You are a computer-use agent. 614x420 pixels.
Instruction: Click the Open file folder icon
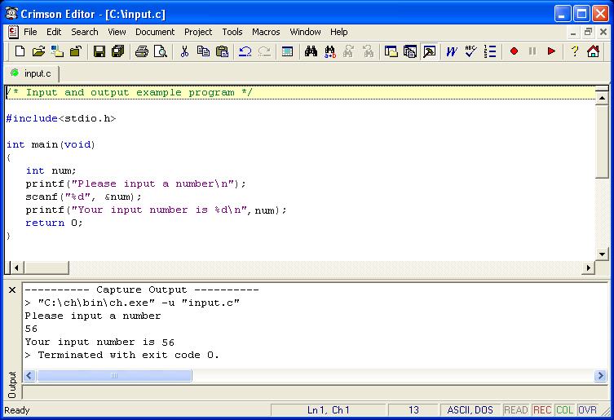(38, 52)
